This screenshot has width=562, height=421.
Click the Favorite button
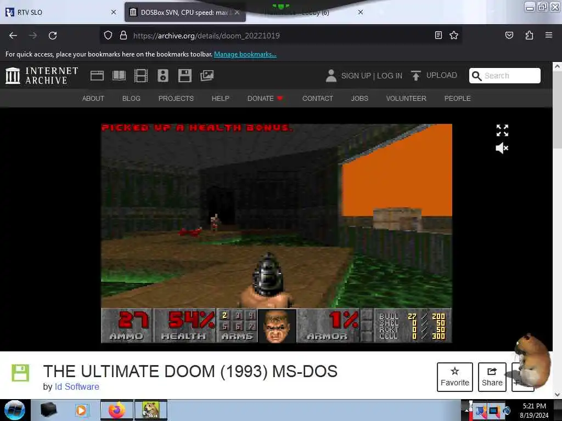point(455,377)
